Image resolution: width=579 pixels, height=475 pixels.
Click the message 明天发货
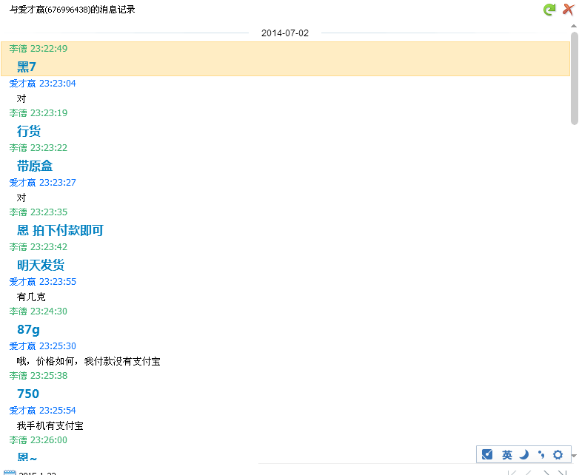click(x=41, y=265)
